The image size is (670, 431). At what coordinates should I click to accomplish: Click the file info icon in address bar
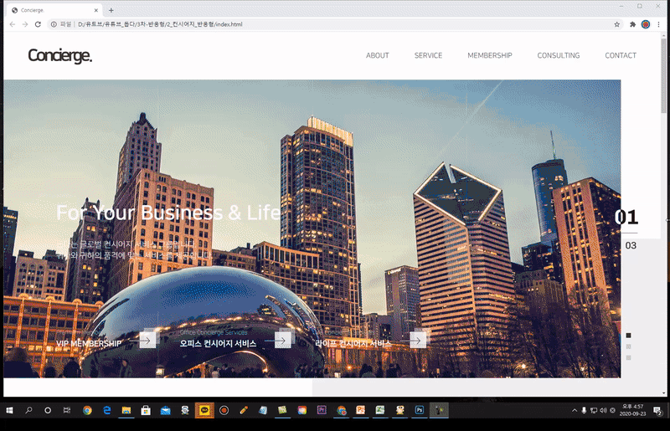click(x=54, y=24)
